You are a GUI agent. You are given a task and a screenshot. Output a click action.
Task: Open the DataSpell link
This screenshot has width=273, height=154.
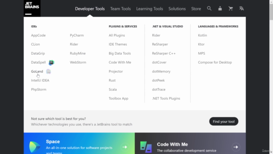(38, 62)
